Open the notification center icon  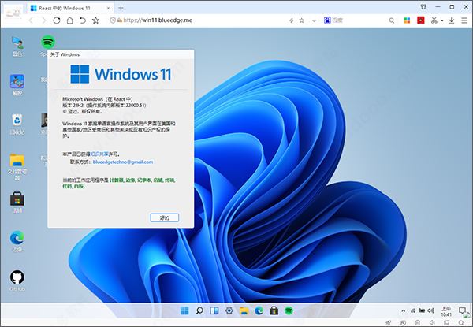click(x=462, y=310)
